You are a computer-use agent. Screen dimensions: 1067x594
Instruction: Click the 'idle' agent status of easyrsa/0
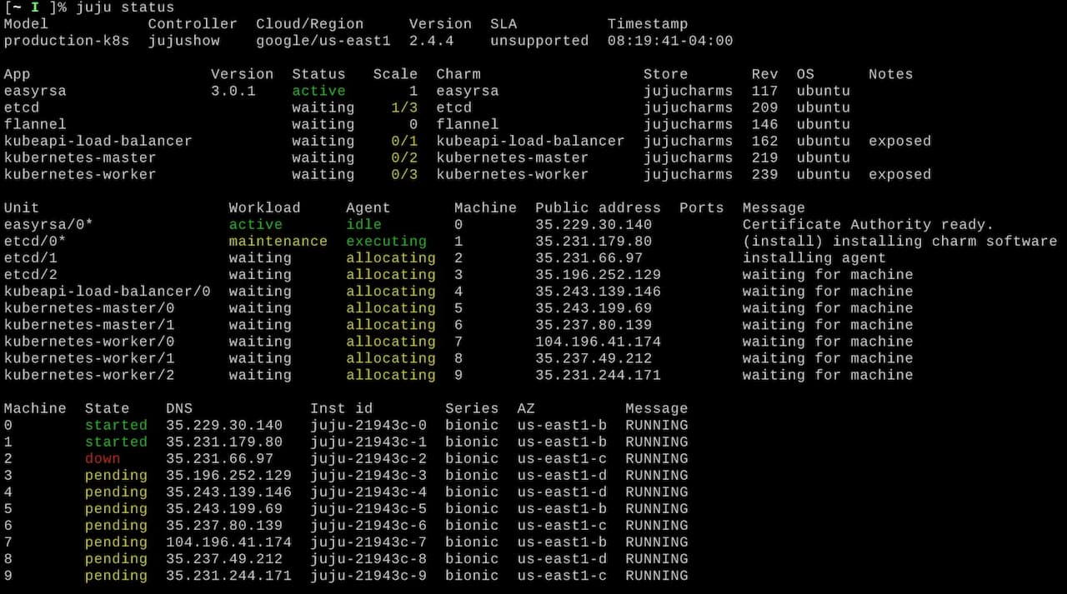pyautogui.click(x=363, y=224)
